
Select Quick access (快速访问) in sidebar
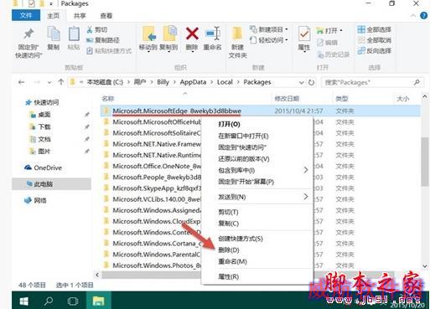[x=42, y=102]
